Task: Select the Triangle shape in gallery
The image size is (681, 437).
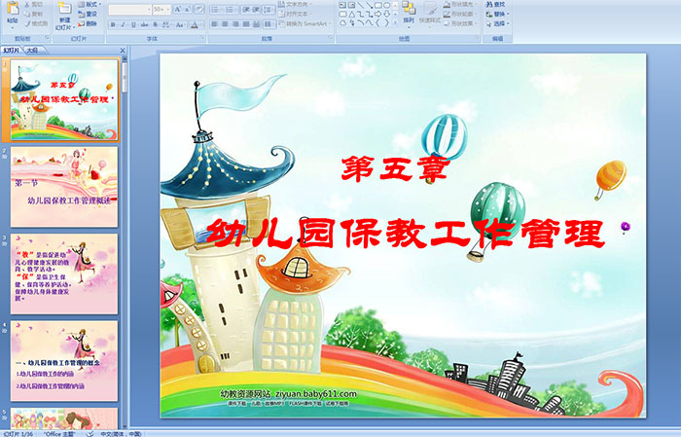Action: [352, 14]
